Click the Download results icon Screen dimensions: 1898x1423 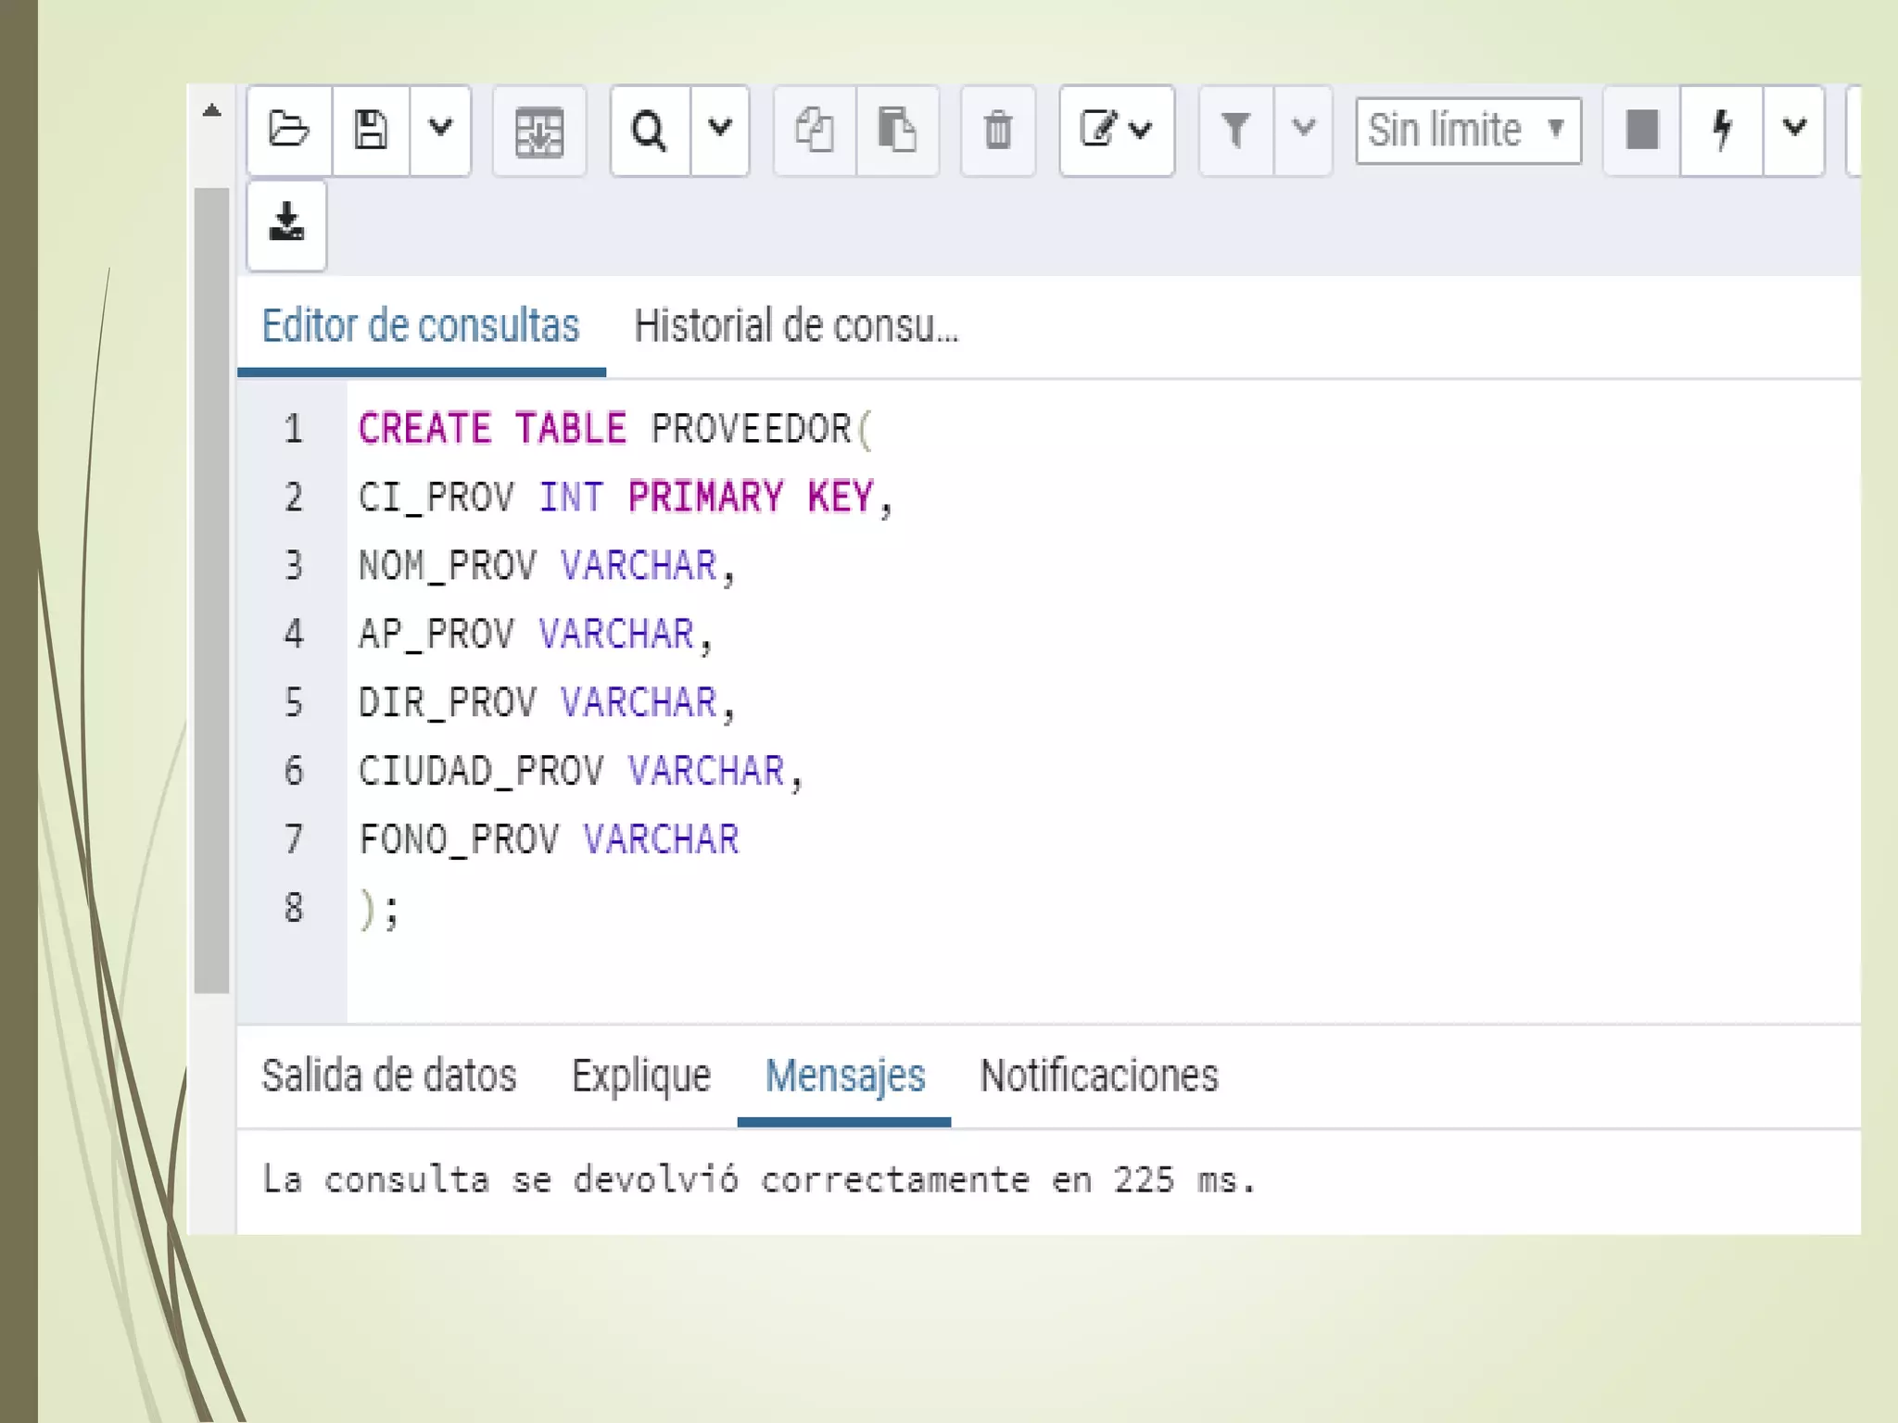tap(286, 224)
